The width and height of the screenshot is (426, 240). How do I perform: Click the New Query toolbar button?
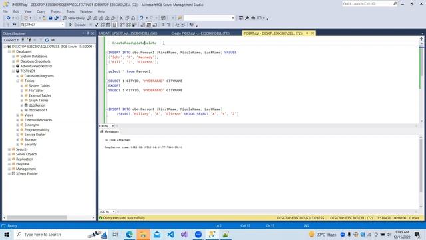click(x=74, y=18)
